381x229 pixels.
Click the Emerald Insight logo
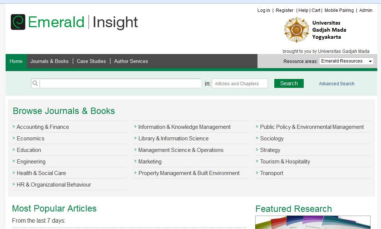[x=74, y=22]
